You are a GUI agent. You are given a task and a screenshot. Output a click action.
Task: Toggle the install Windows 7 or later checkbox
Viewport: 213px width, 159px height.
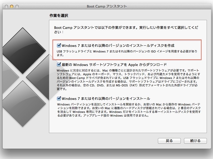pyautogui.click(x=59, y=98)
